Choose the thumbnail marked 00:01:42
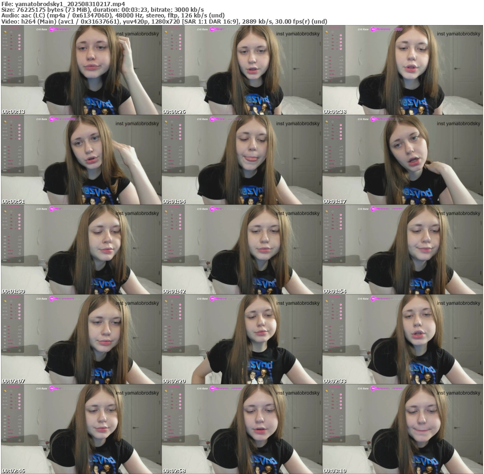The width and height of the screenshot is (484, 474). pos(242,250)
